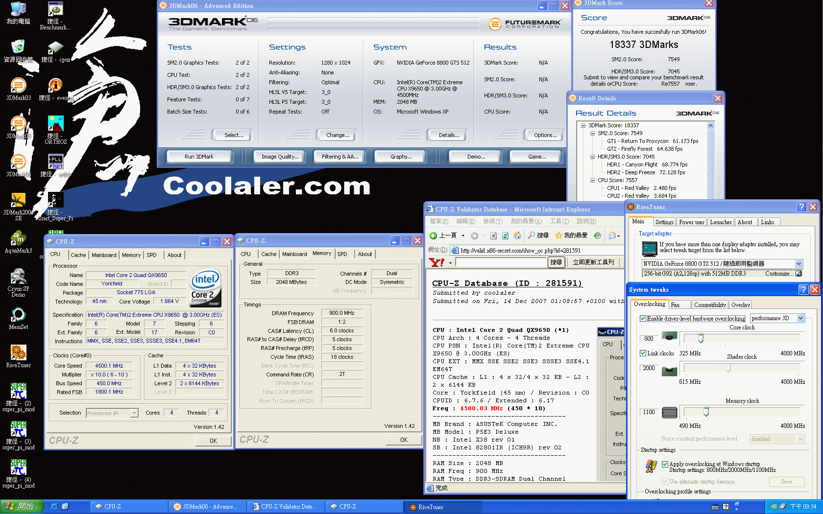This screenshot has height=514, width=823.
Task: Switch to 3DMark06 taskbar button
Action: click(207, 507)
